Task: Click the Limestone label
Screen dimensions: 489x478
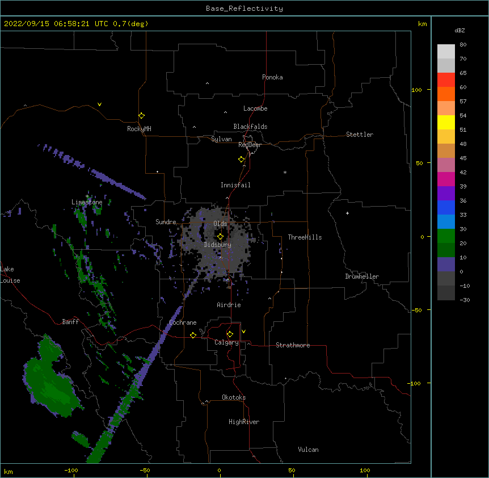Action: pos(87,202)
